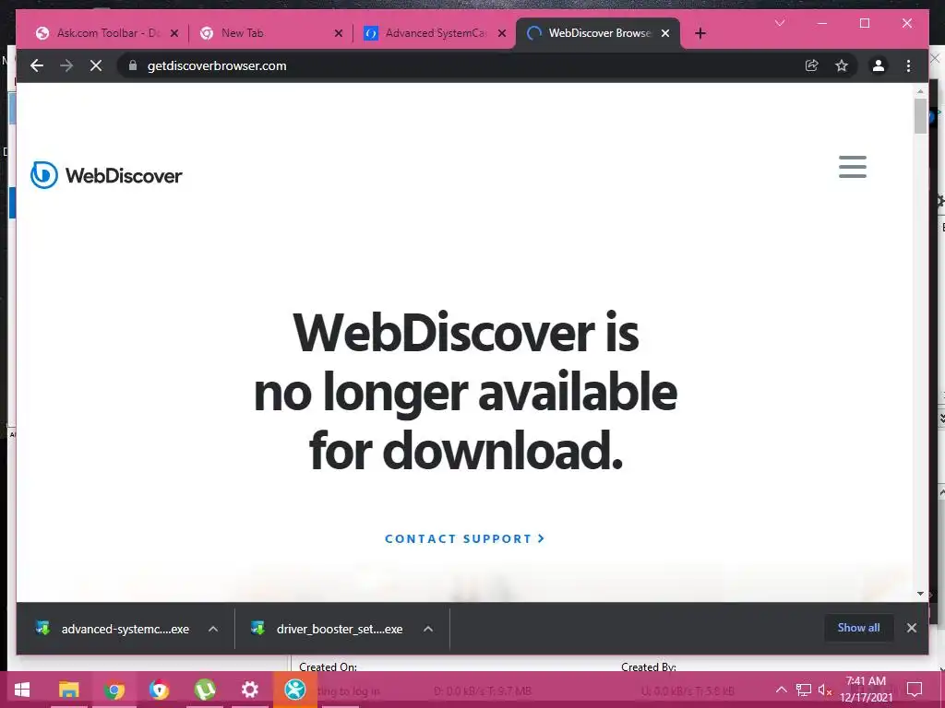This screenshot has height=708, width=945.
Task: Click the shield browser taskbar icon
Action: pyautogui.click(x=159, y=690)
